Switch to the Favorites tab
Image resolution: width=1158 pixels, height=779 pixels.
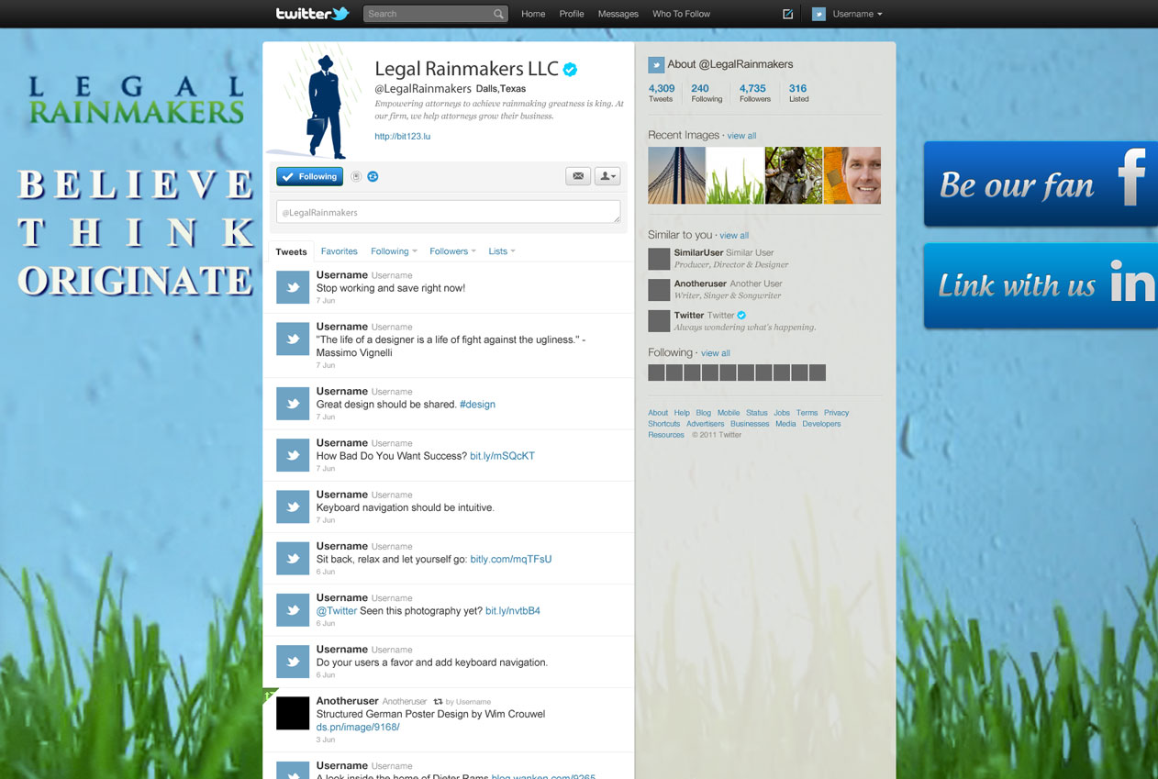pos(339,251)
